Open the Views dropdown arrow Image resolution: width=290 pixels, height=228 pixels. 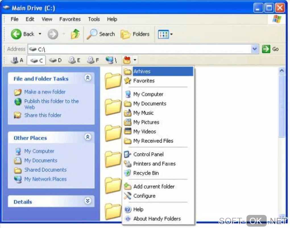(171, 34)
